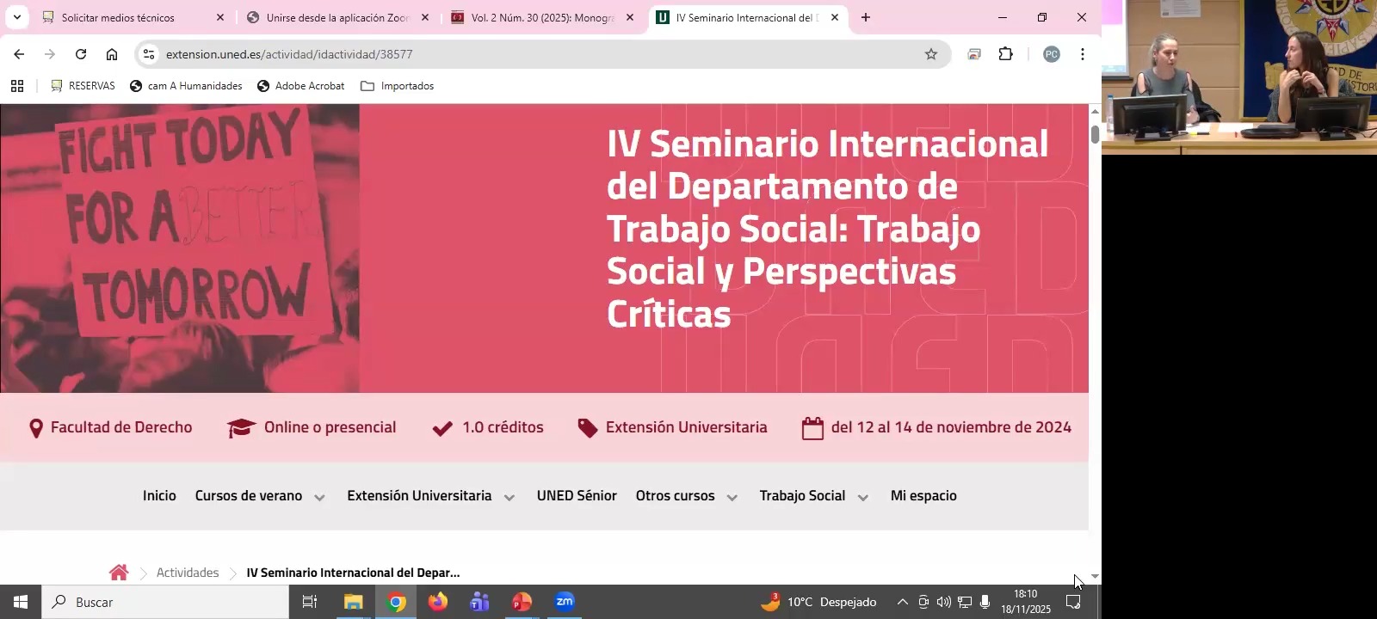This screenshot has height=619, width=1377.
Task: Open the Mi espacio menu item
Action: 923,496
